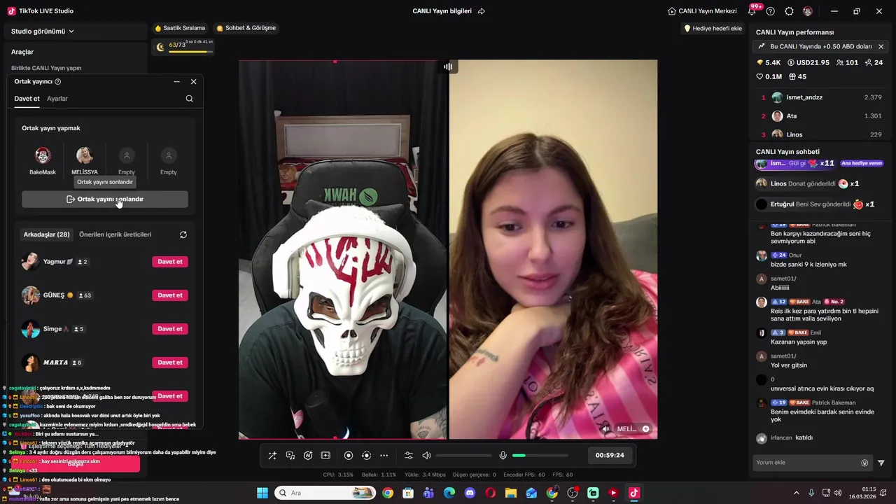Open the three-dot more options menu
The image size is (896, 504).
pyautogui.click(x=384, y=456)
